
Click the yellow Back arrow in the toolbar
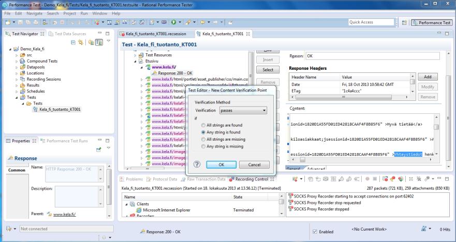202,22
